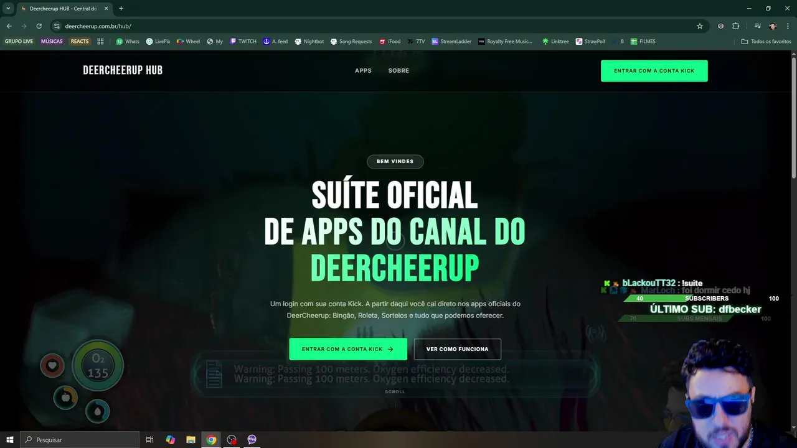Image resolution: width=797 pixels, height=448 pixels.
Task: Open site info icon in address bar
Action: tap(57, 26)
